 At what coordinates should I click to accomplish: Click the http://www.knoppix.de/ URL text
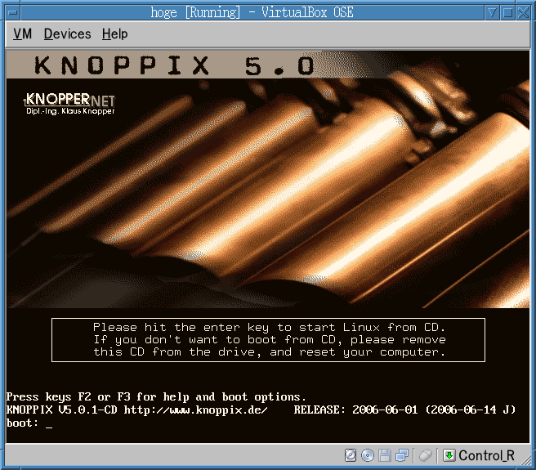click(x=196, y=410)
